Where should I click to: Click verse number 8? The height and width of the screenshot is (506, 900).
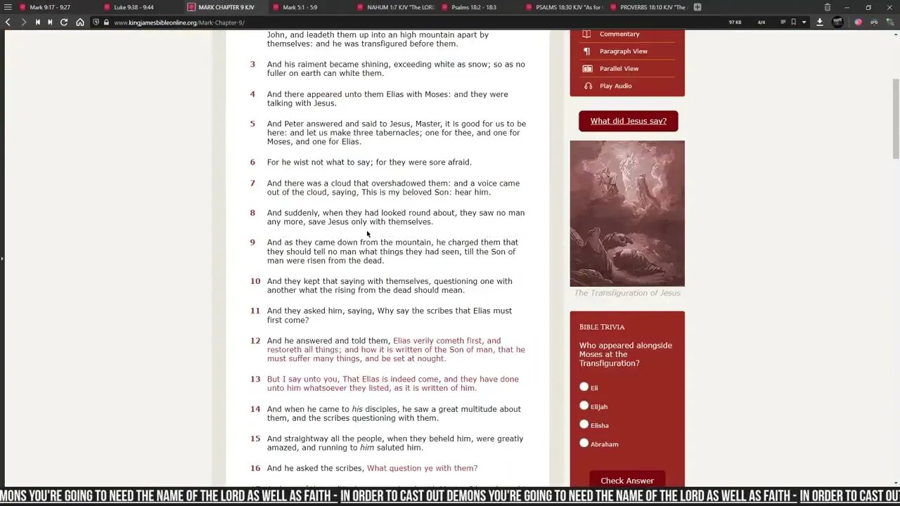(253, 213)
